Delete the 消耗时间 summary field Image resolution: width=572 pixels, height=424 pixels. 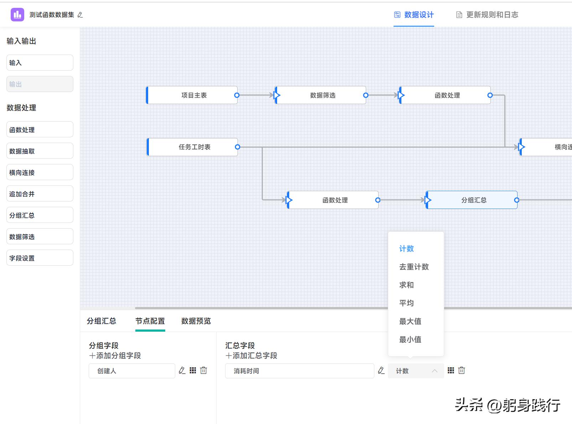point(462,371)
